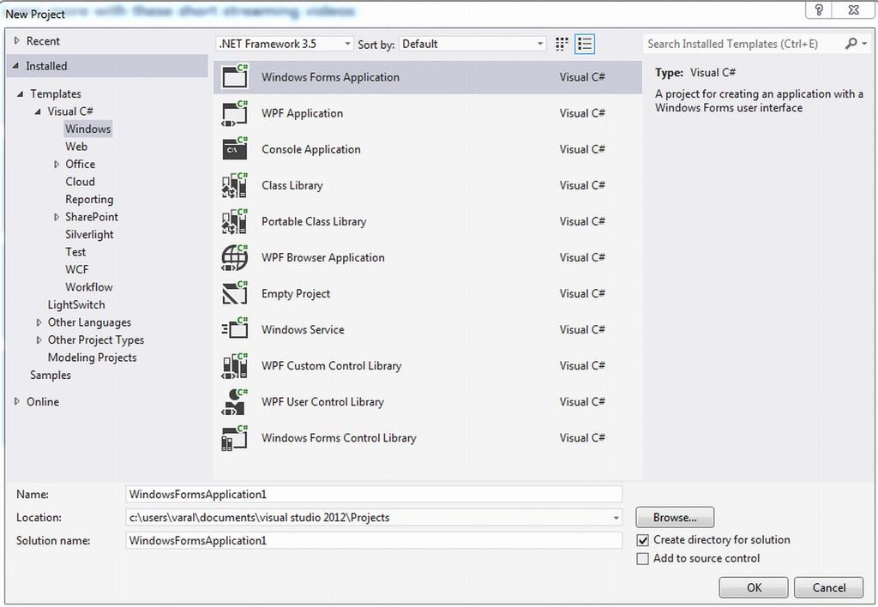Select the Workflow category
The image size is (878, 607).
[x=89, y=287]
